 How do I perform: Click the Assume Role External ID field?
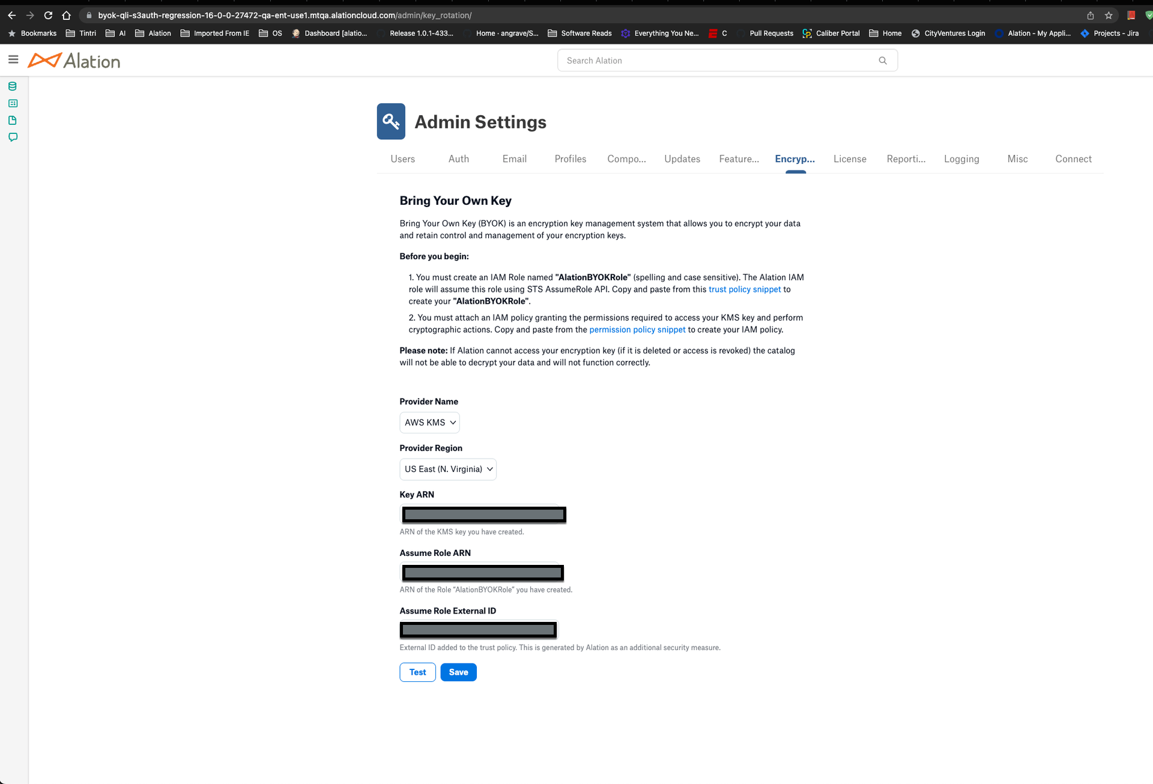478,630
